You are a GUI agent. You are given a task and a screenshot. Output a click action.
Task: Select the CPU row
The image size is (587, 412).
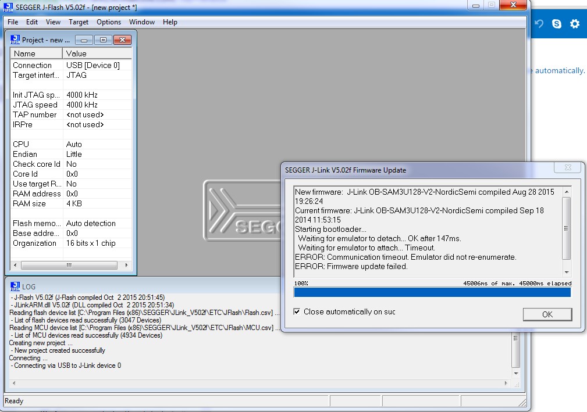coord(71,144)
